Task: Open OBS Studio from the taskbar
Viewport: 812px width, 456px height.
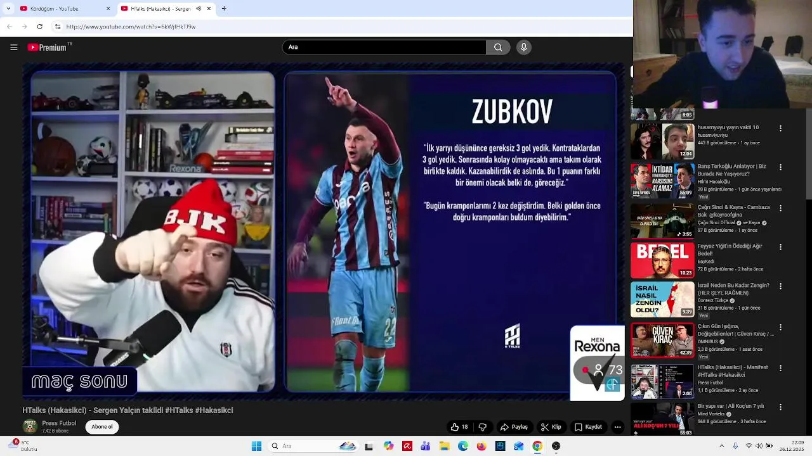Action: point(556,446)
